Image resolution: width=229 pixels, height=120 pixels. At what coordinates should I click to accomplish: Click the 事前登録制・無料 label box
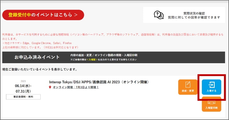pos(23,97)
